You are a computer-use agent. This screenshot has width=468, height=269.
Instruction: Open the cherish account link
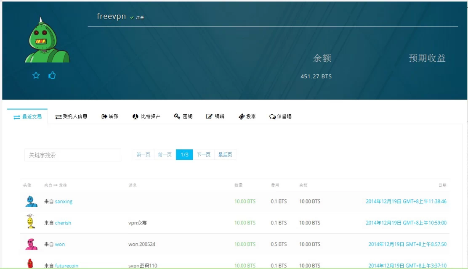[63, 223]
